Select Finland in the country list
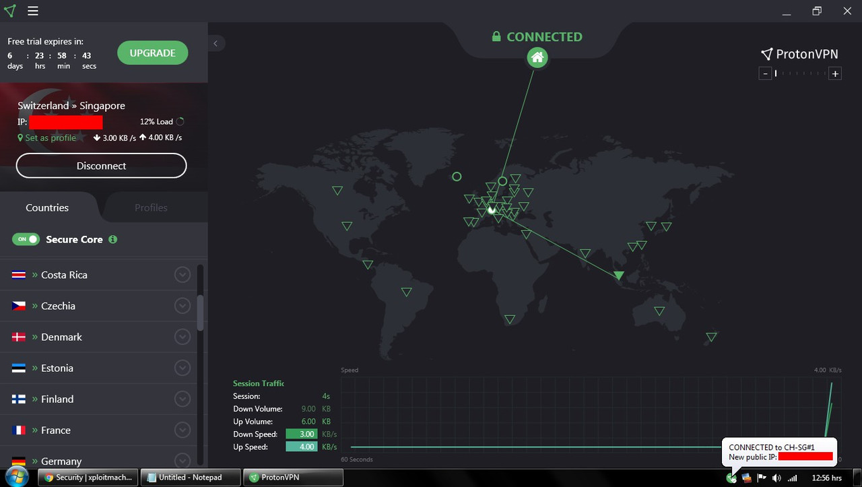862x487 pixels. (99, 399)
